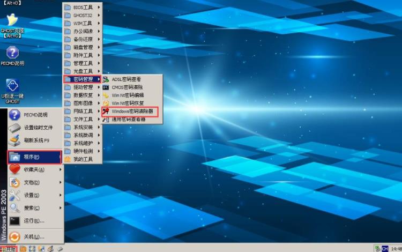Open 运行(R)... from the start menu

click(35, 220)
